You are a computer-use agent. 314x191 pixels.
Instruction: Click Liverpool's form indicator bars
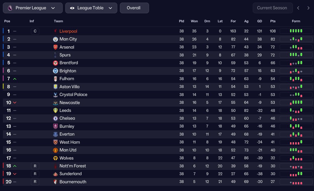point(296,31)
